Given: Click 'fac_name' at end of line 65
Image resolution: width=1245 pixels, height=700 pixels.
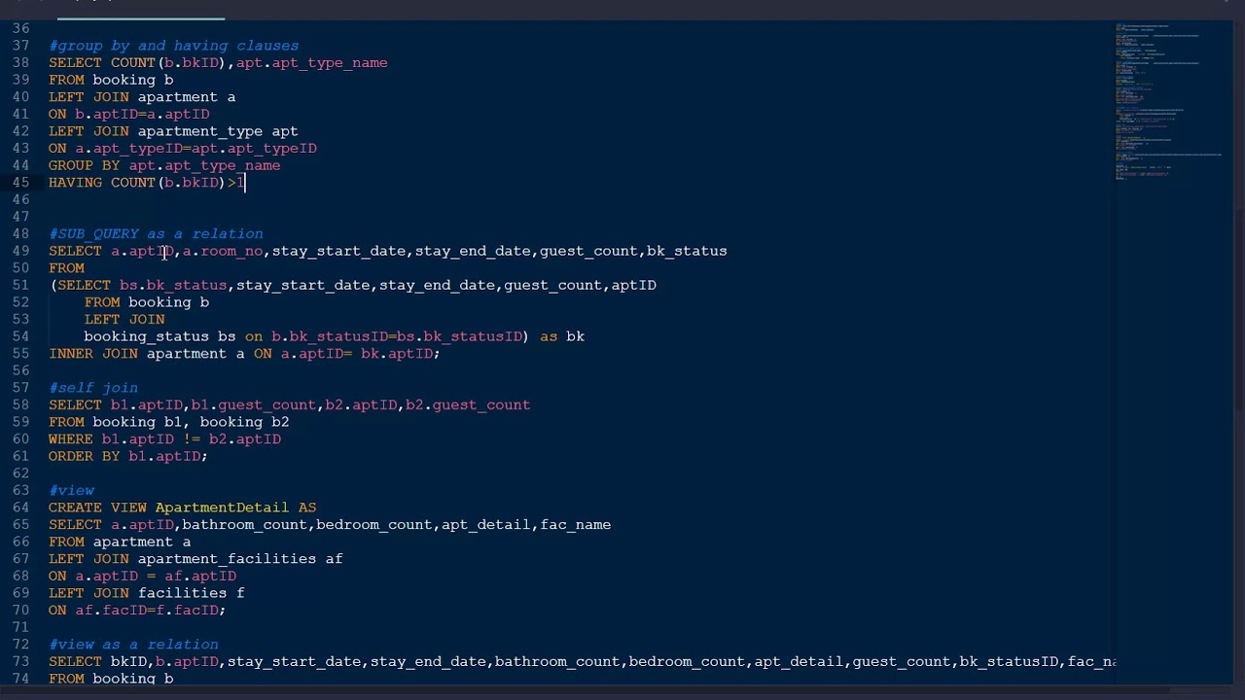Looking at the screenshot, I should click(x=576, y=525).
